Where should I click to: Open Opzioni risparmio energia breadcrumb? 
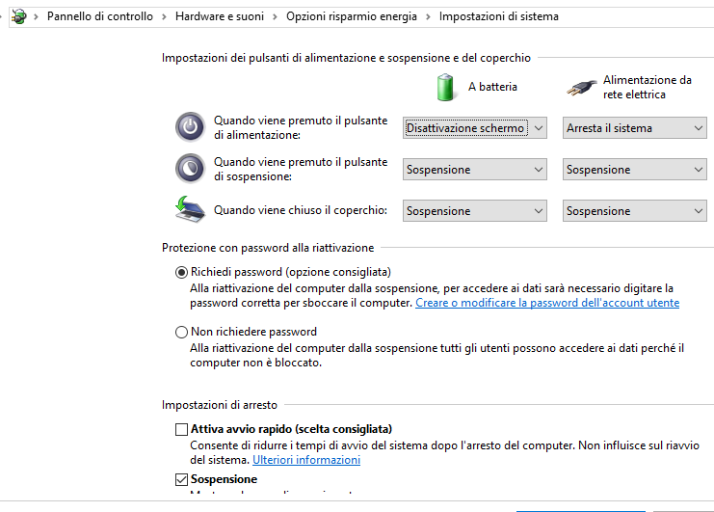coord(352,16)
